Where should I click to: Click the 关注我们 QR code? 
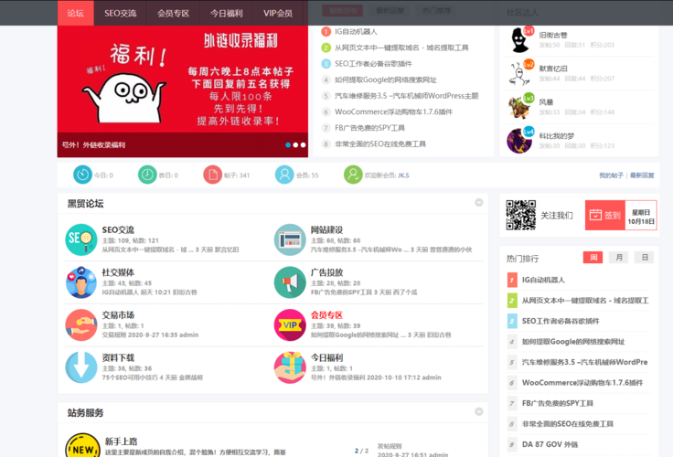520,215
